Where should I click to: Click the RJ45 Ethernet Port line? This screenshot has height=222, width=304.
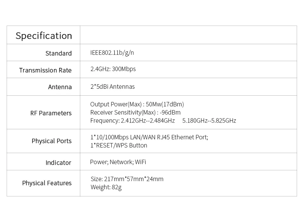(149, 137)
